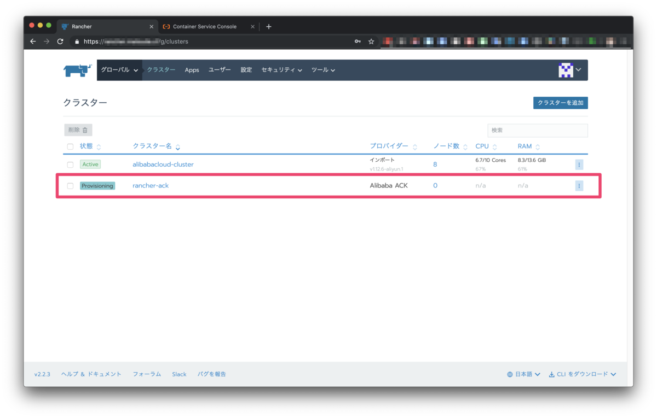Click the Rancher cow logo

pos(77,70)
